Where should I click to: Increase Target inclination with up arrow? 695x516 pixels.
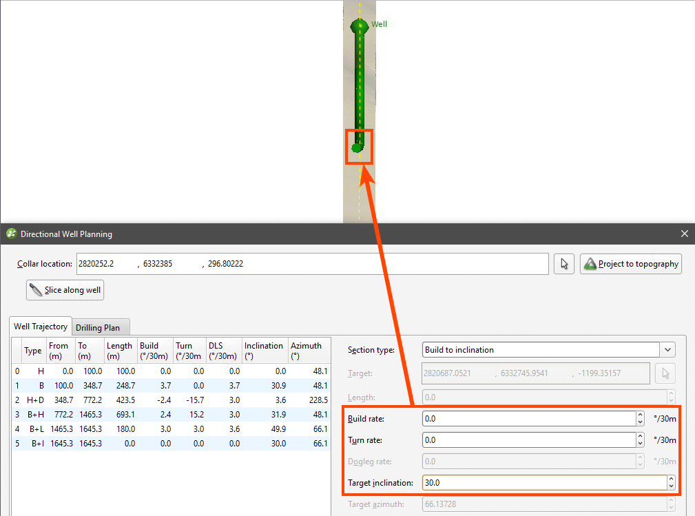pos(671,479)
